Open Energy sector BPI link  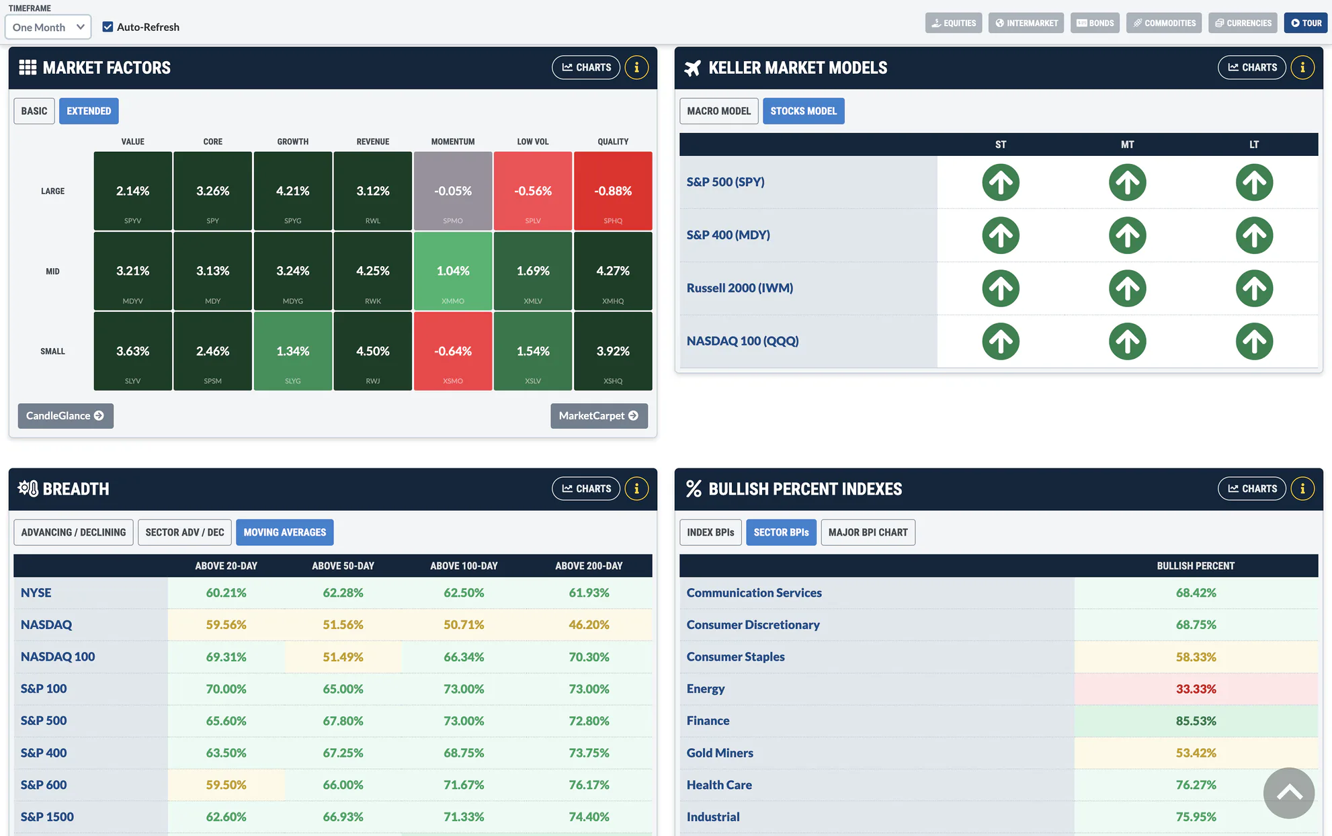[x=705, y=689]
